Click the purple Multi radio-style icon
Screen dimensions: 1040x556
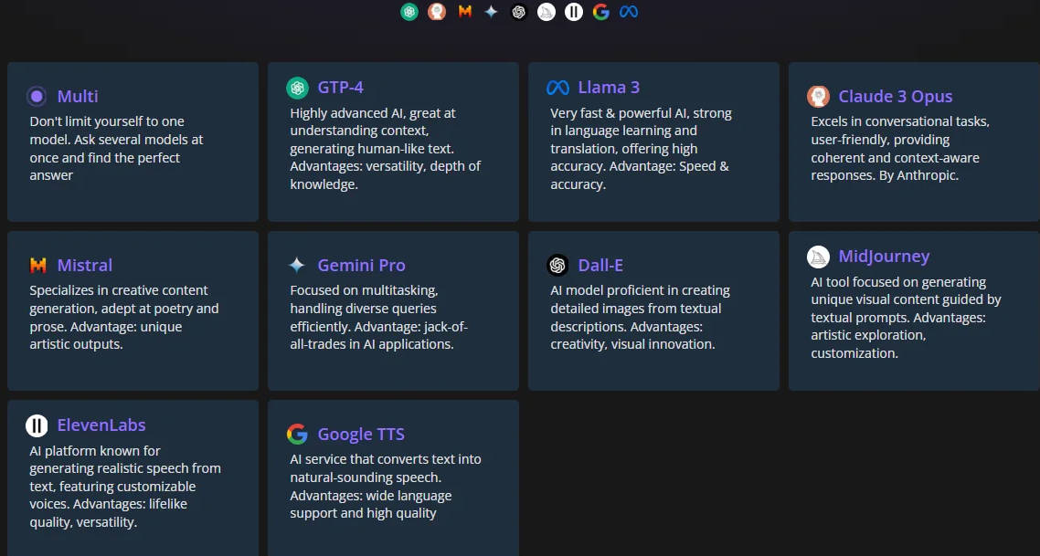[37, 96]
